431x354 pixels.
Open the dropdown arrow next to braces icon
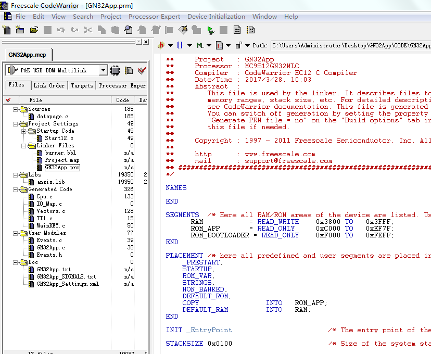189,45
